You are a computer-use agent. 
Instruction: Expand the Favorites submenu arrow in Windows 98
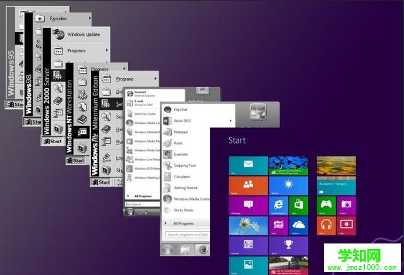point(90,18)
